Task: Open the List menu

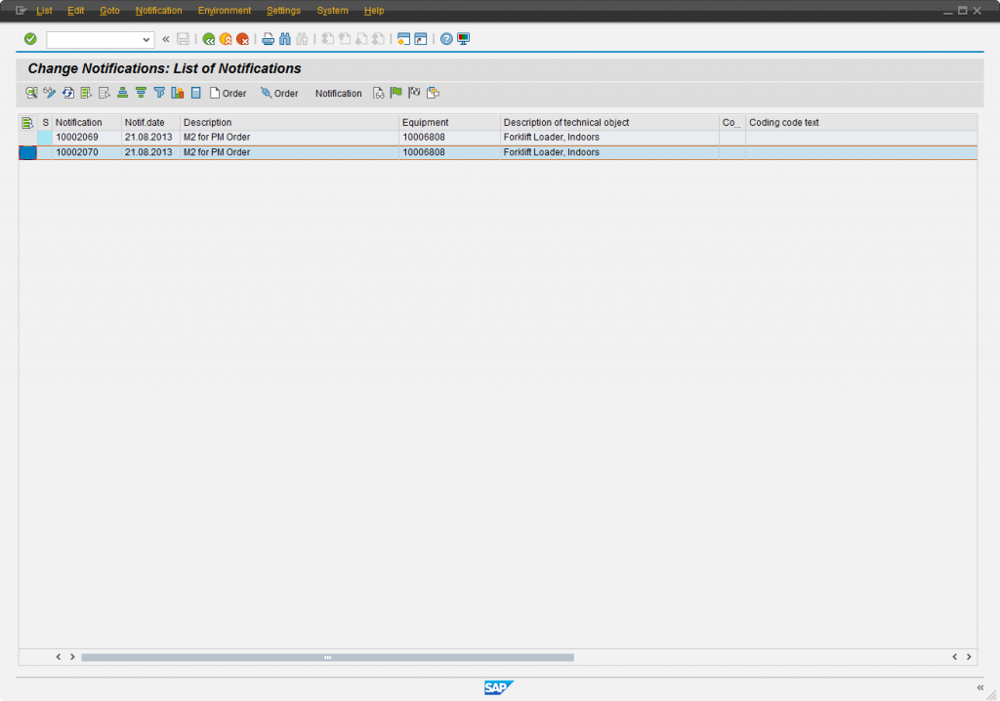Action: [x=44, y=11]
